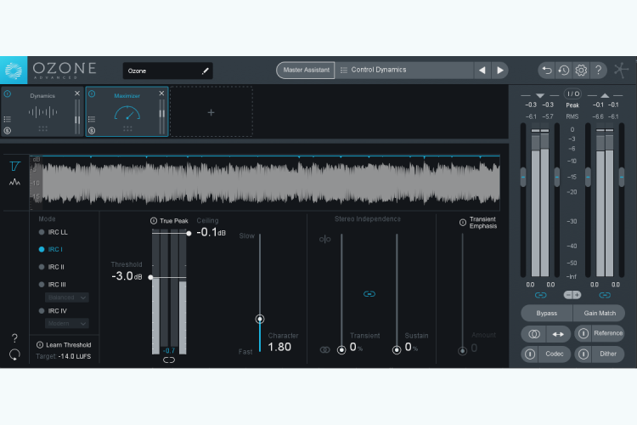Open the history clock icon

[x=564, y=71]
